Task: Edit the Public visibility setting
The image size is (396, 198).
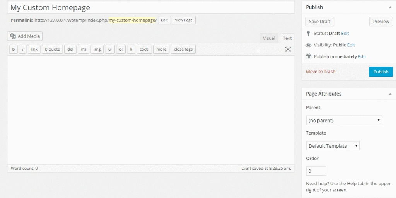Action: (x=351, y=45)
